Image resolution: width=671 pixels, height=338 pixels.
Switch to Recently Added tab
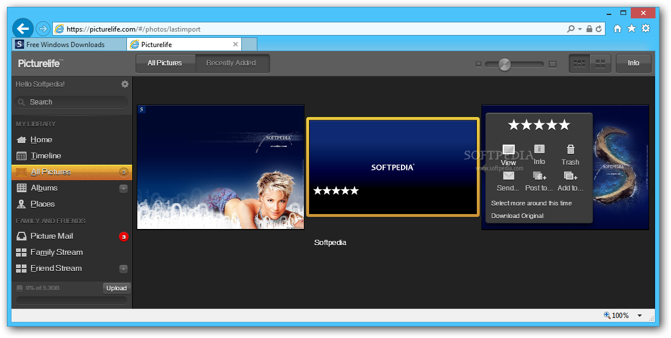pyautogui.click(x=232, y=63)
